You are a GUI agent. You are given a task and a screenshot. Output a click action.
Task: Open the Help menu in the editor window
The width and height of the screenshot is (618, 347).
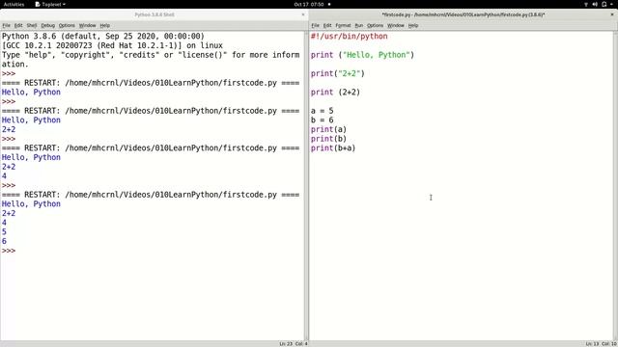pyautogui.click(x=413, y=25)
